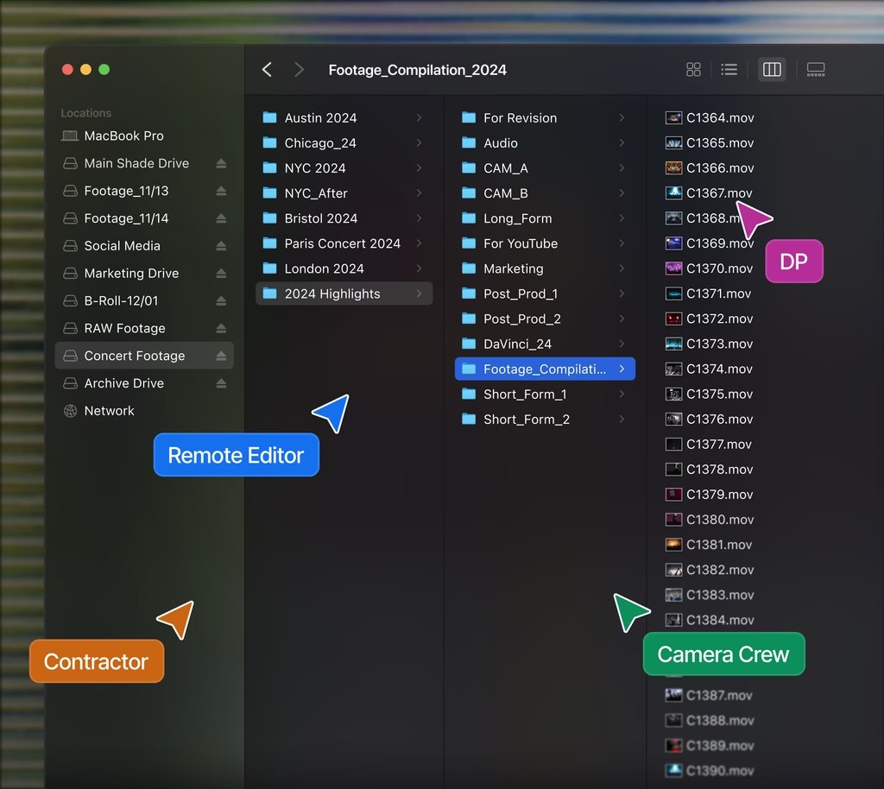Go forward with the right chevron button
The width and height of the screenshot is (884, 789).
click(x=299, y=69)
